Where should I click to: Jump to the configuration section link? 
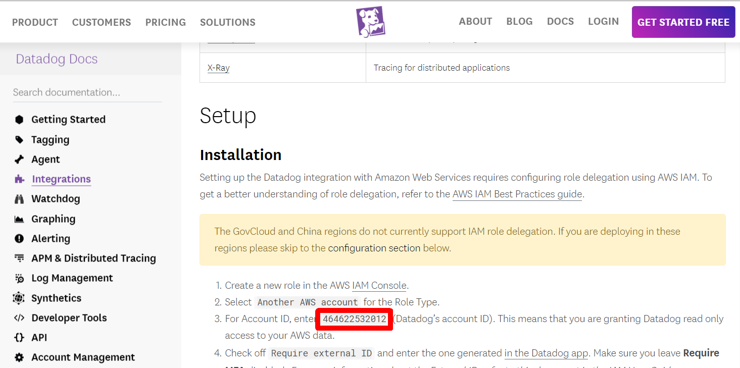[x=374, y=248]
